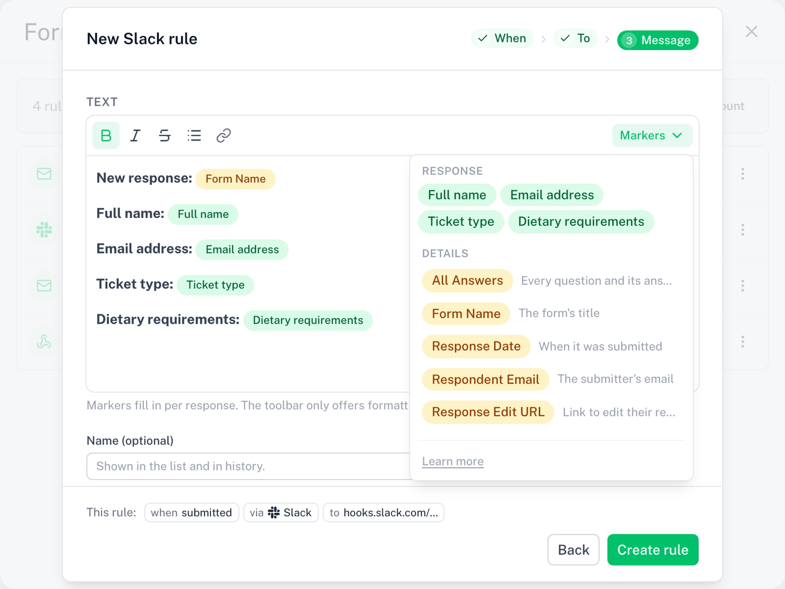Open the first email rule icon in background list
Image resolution: width=785 pixels, height=589 pixels.
coord(44,174)
